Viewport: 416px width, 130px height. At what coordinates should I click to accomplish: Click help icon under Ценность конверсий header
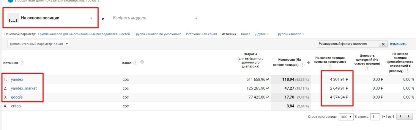(367, 68)
